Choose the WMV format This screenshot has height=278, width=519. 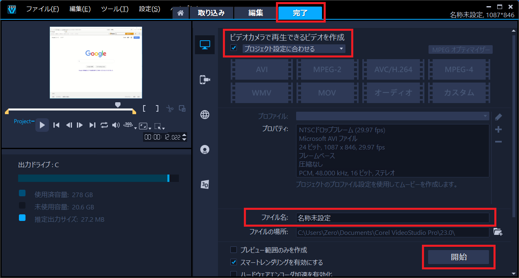coord(262,93)
